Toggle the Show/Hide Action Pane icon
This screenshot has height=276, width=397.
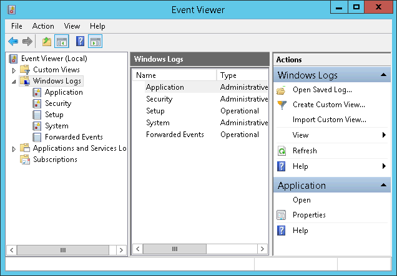click(x=95, y=42)
